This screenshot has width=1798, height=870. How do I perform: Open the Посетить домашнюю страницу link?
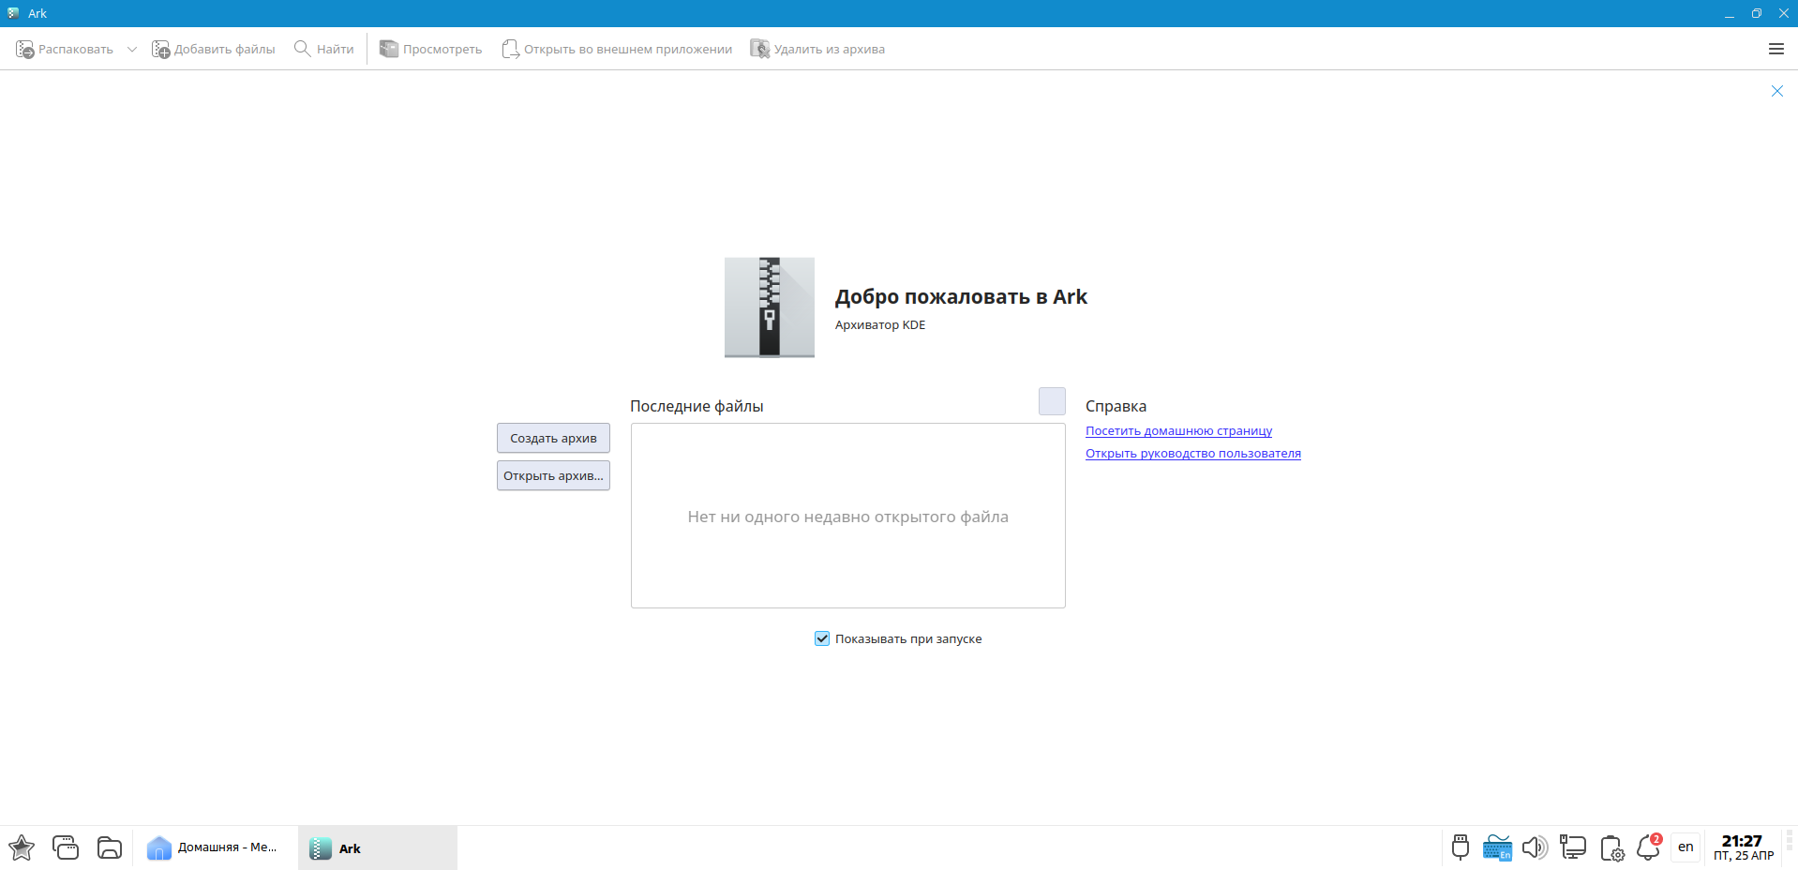1178,431
